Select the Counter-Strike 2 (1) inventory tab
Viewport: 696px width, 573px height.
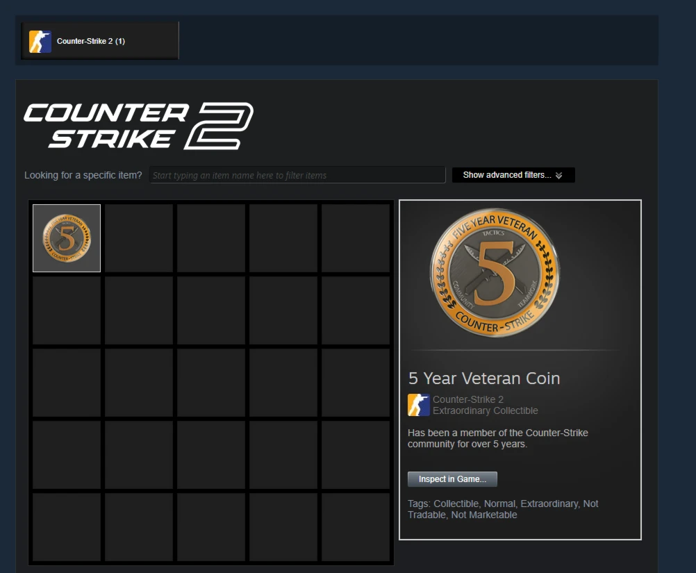(x=99, y=41)
